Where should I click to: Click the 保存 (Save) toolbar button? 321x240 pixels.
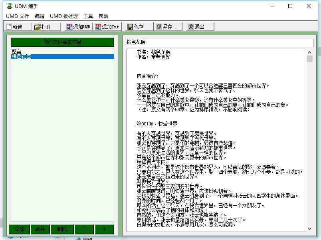[139, 27]
